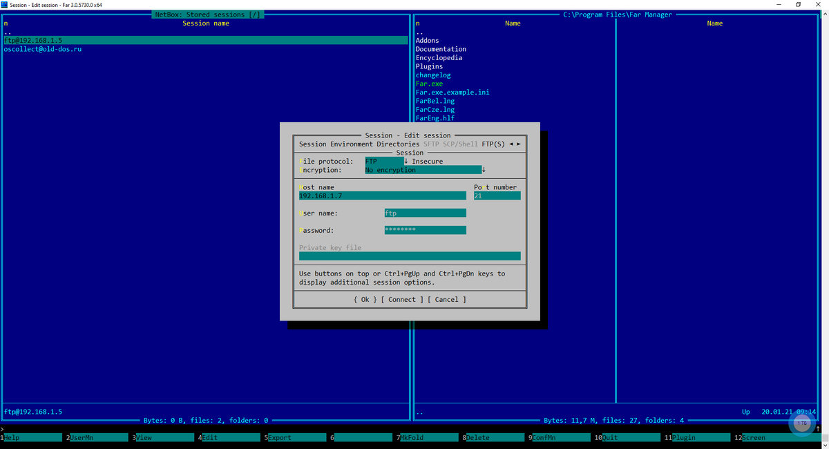Click the restore window button
The width and height of the screenshot is (829, 449).
[798, 4]
